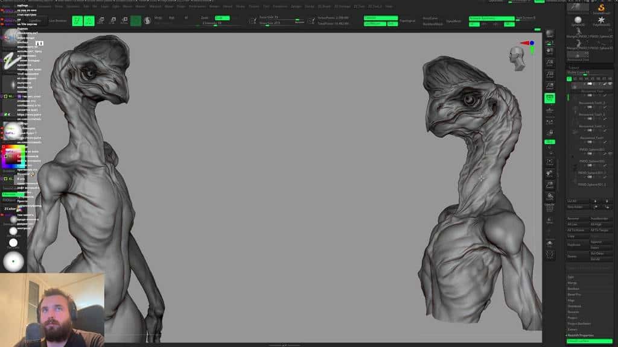
Task: Select the Rotate transform tool
Action: coord(124,21)
